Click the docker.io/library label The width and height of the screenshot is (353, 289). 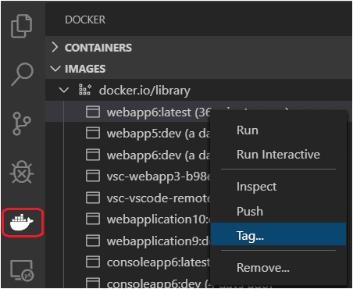tap(144, 91)
